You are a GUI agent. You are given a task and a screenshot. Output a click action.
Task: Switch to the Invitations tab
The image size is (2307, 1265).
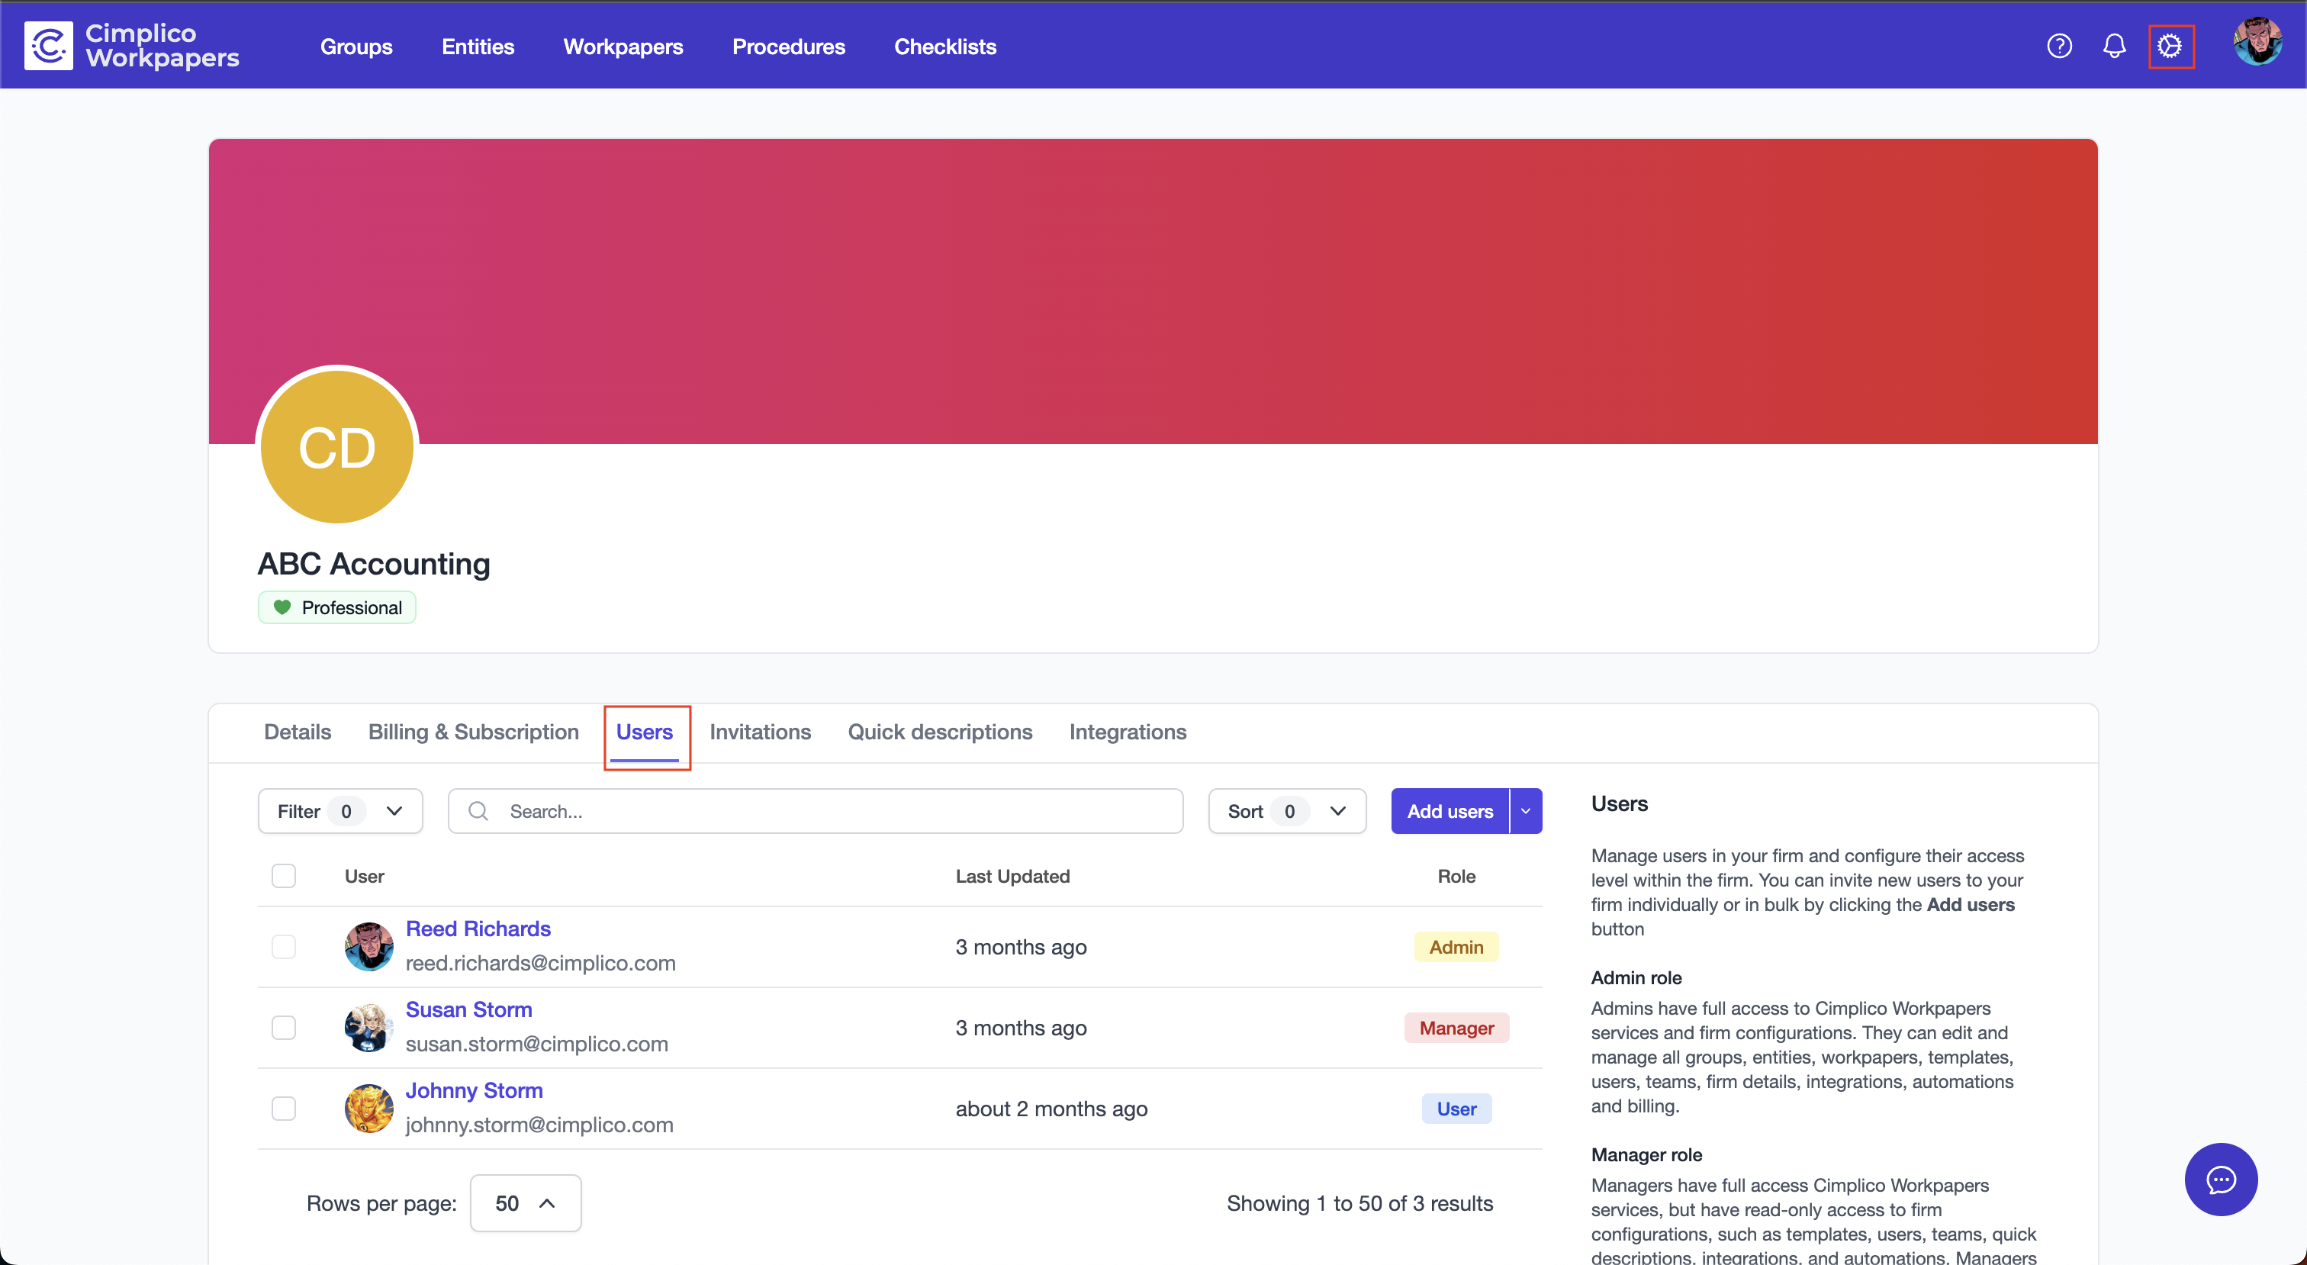click(759, 732)
